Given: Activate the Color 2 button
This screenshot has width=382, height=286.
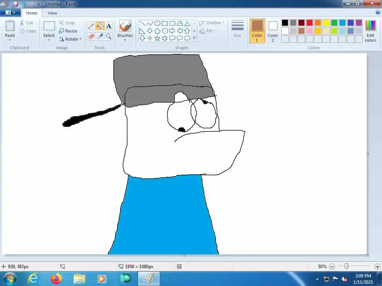Looking at the screenshot, I should click(273, 31).
